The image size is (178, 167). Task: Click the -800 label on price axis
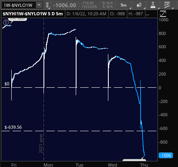(163, 142)
